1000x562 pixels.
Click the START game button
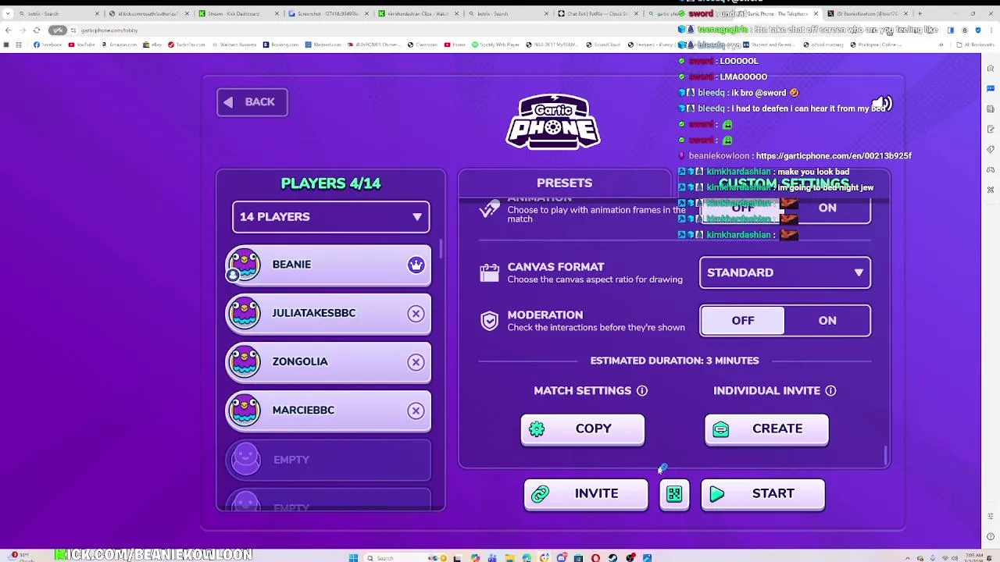[762, 494]
